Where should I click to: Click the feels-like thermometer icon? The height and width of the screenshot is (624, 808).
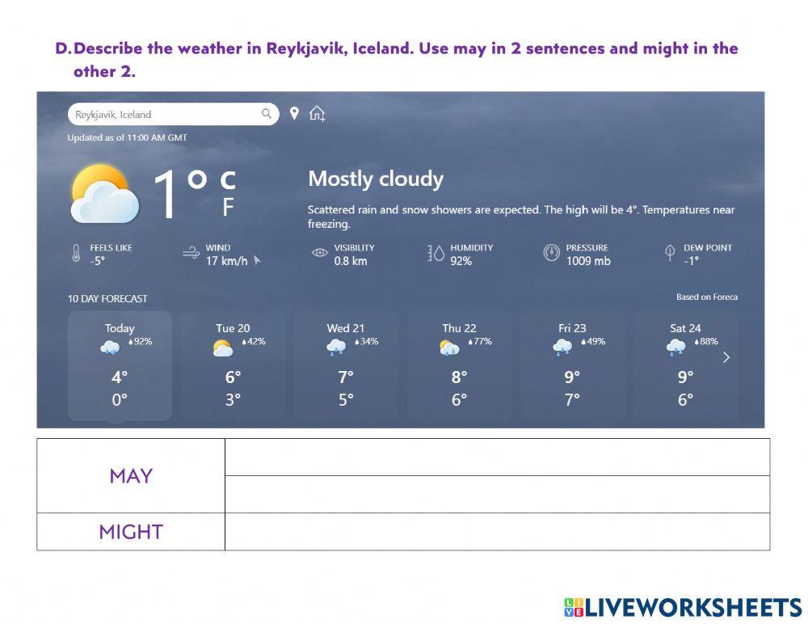tap(76, 254)
